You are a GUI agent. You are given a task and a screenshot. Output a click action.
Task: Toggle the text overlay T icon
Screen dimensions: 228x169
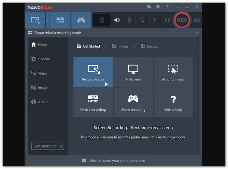coord(154,20)
